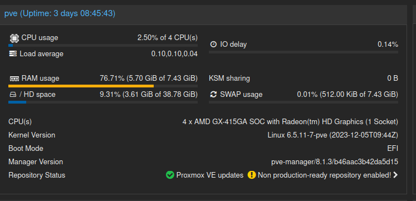This screenshot has width=416, height=201.
Task: Select the pve uptime panel title
Action: coord(60,13)
